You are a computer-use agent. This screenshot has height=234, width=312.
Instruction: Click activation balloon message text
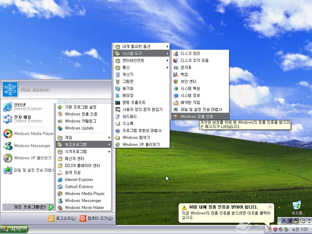226,215
